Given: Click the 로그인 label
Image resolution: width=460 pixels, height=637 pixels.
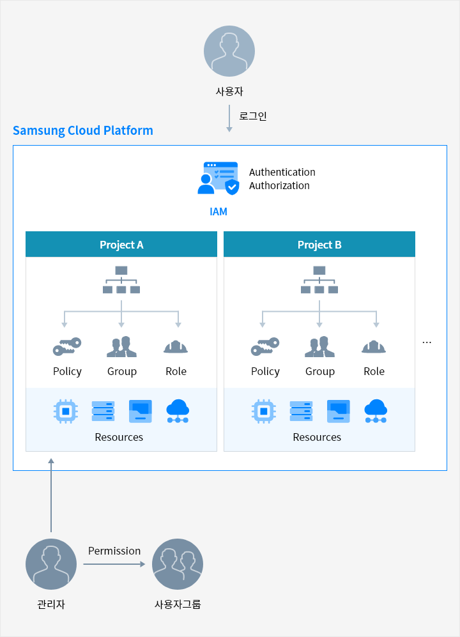Looking at the screenshot, I should click(x=253, y=116).
